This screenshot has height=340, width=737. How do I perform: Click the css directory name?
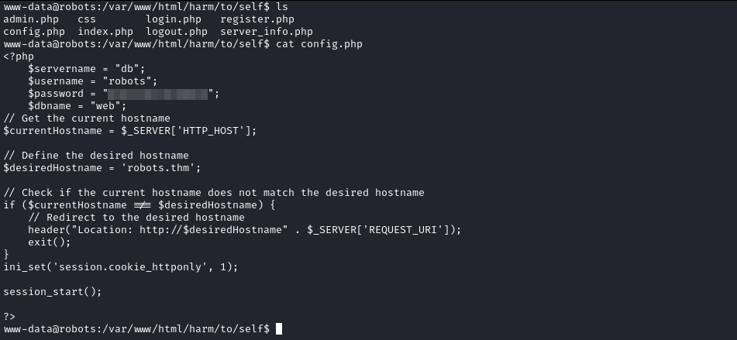[x=87, y=19]
